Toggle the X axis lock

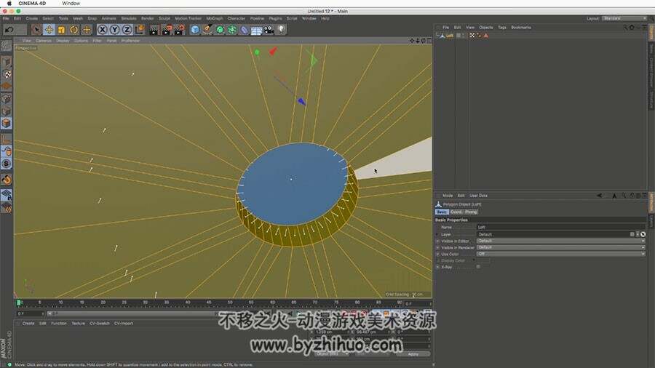click(102, 30)
